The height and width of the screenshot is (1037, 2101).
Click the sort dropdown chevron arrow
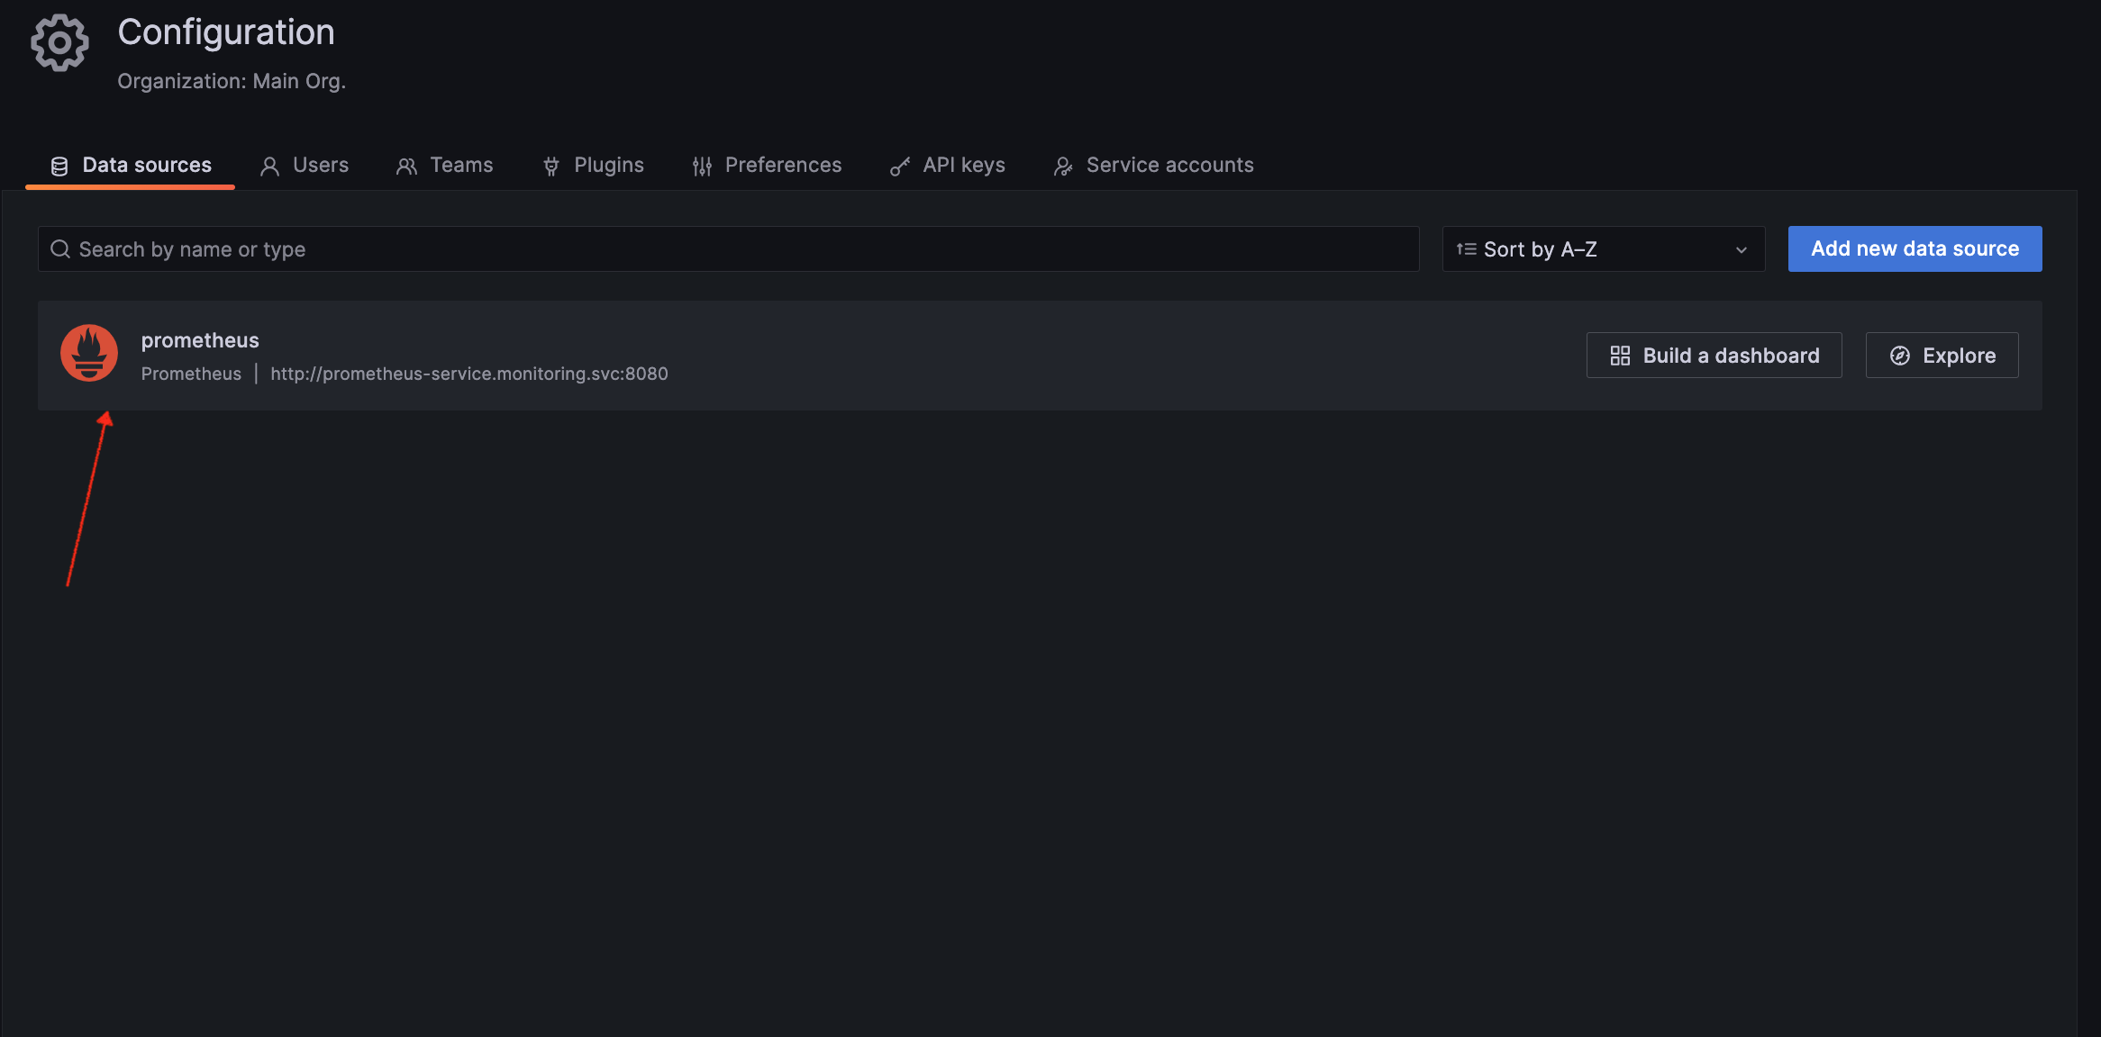(1741, 250)
